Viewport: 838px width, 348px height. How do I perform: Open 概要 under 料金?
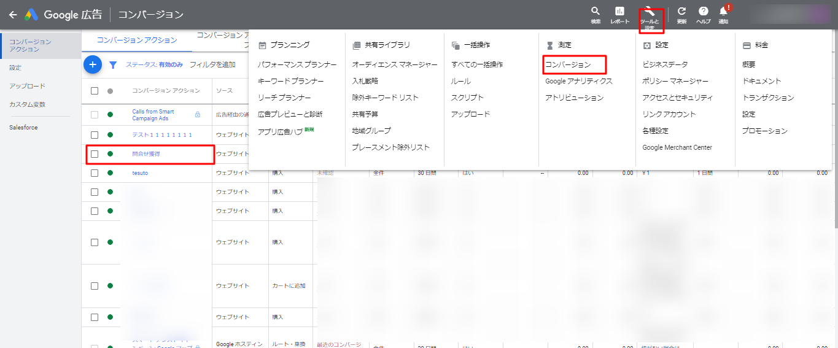click(x=748, y=64)
